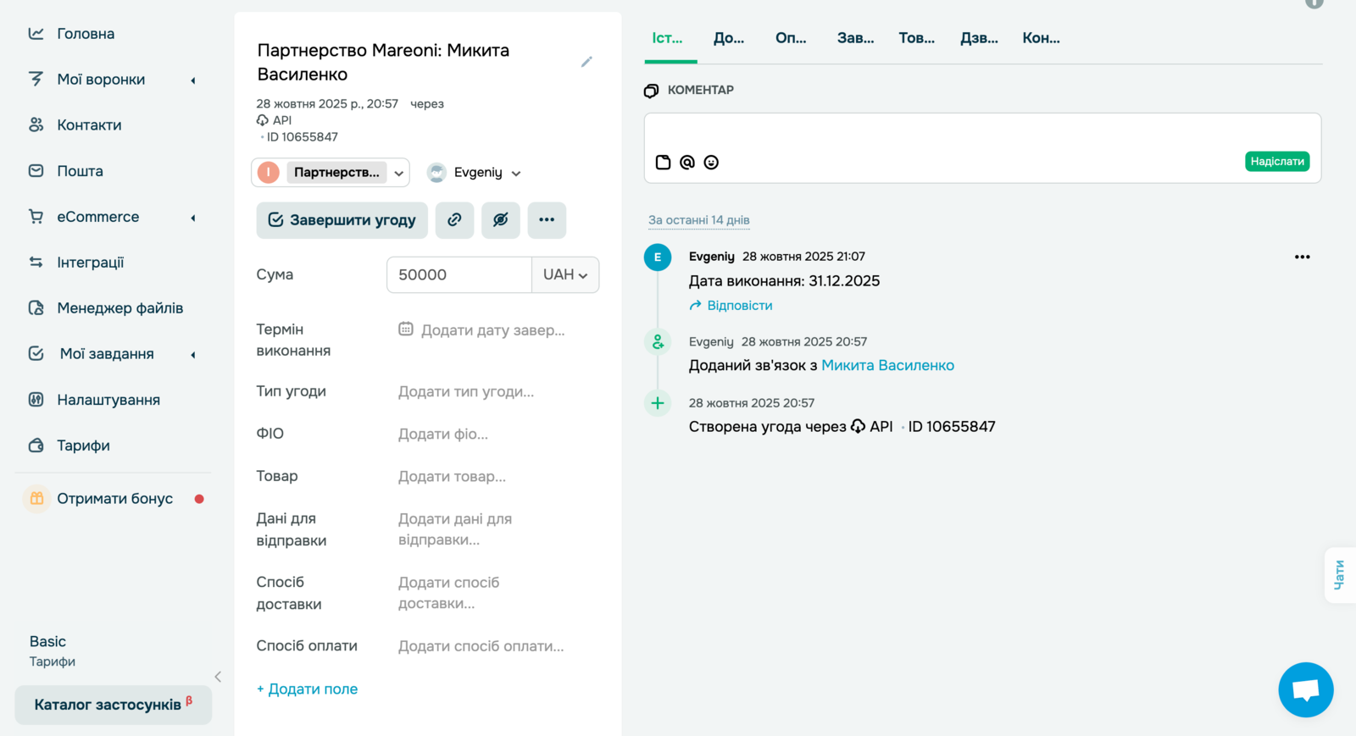The width and height of the screenshot is (1356, 736).
Task: Click the Завершити угоду button
Action: (x=342, y=220)
